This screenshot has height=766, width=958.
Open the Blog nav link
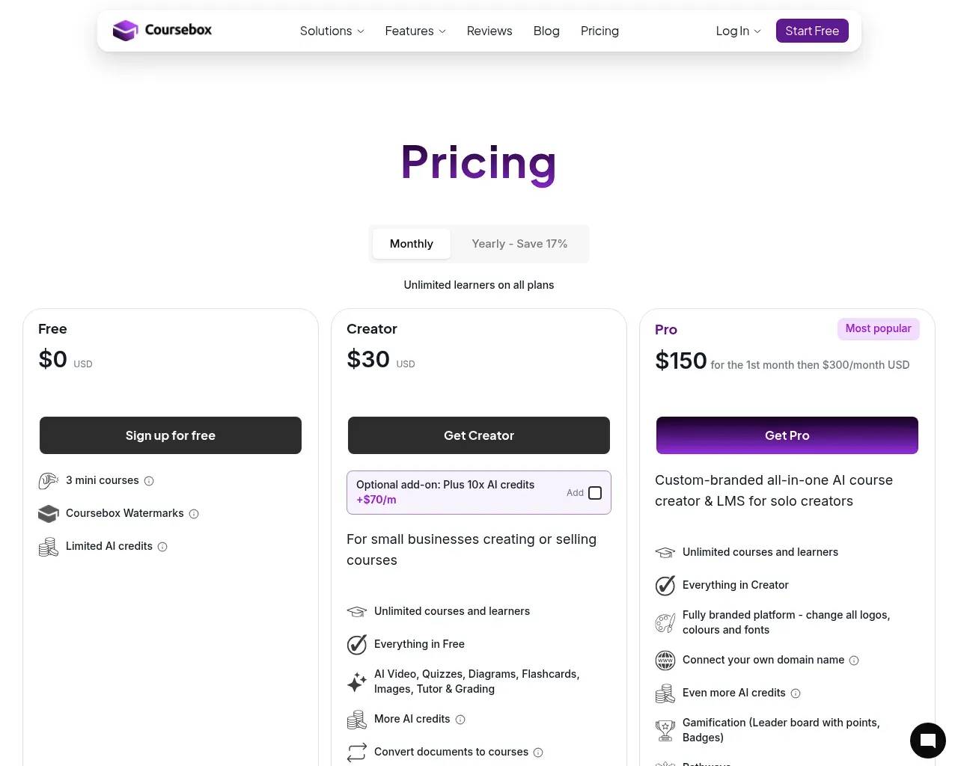[546, 31]
